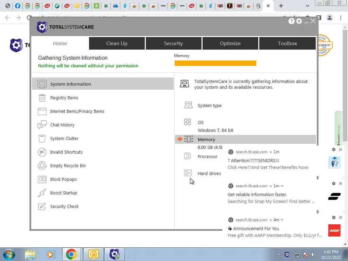Click the TotalSystemCare logo in header
Screen dimensions: 348x261
pos(65,27)
